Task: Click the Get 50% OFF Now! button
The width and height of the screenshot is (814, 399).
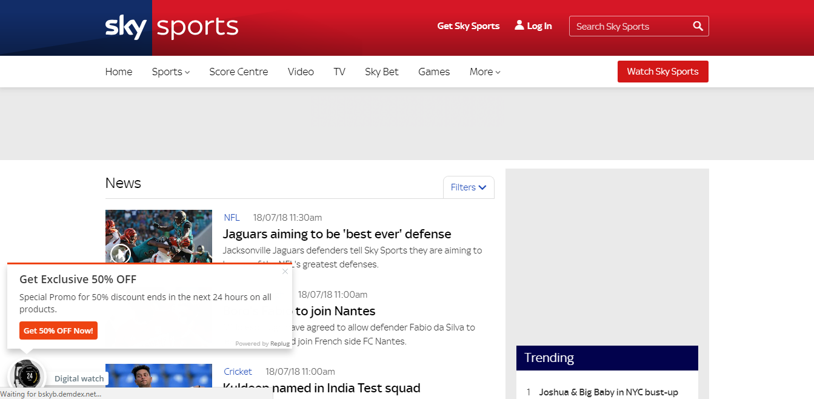Action: pos(58,330)
